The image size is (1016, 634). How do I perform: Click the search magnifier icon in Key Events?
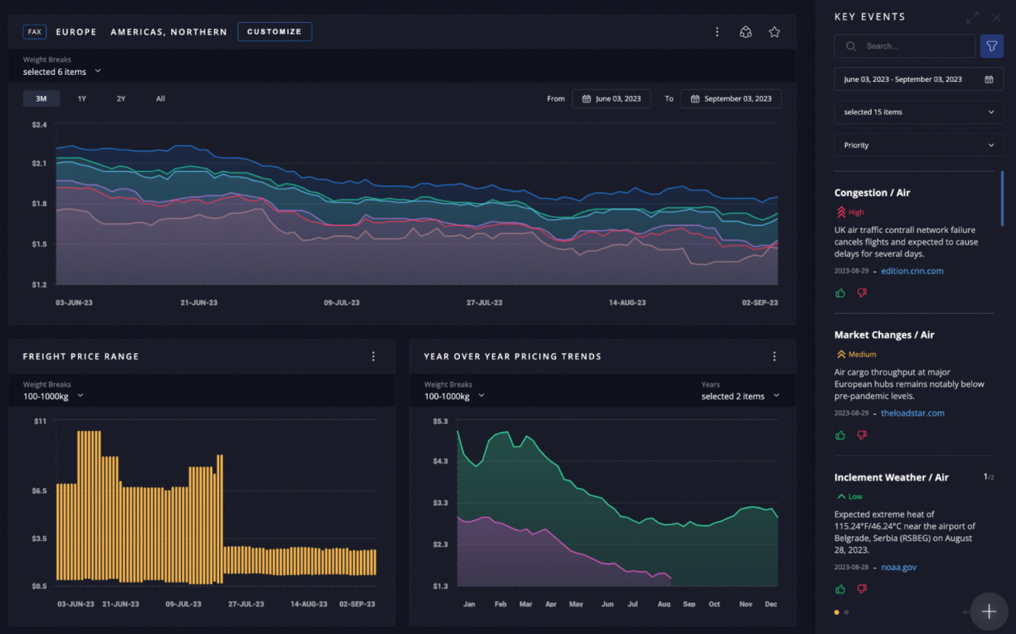coord(851,46)
